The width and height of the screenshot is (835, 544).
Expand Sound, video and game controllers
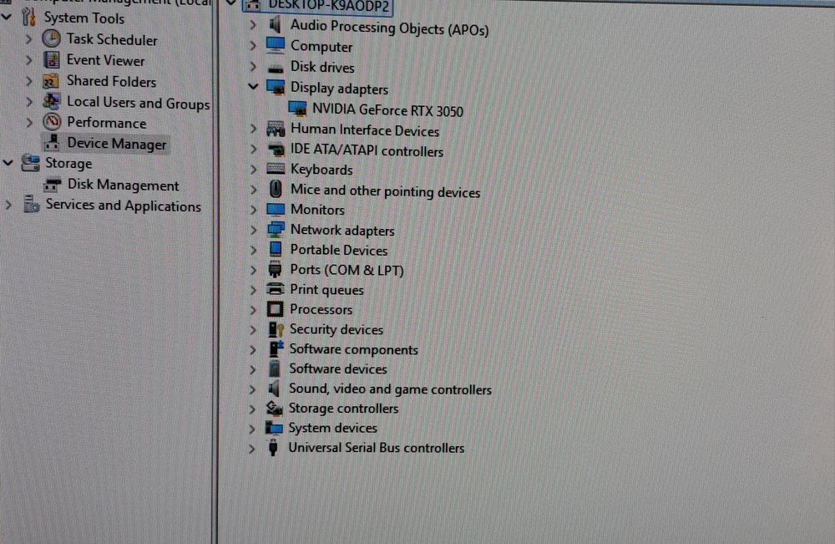pos(252,389)
